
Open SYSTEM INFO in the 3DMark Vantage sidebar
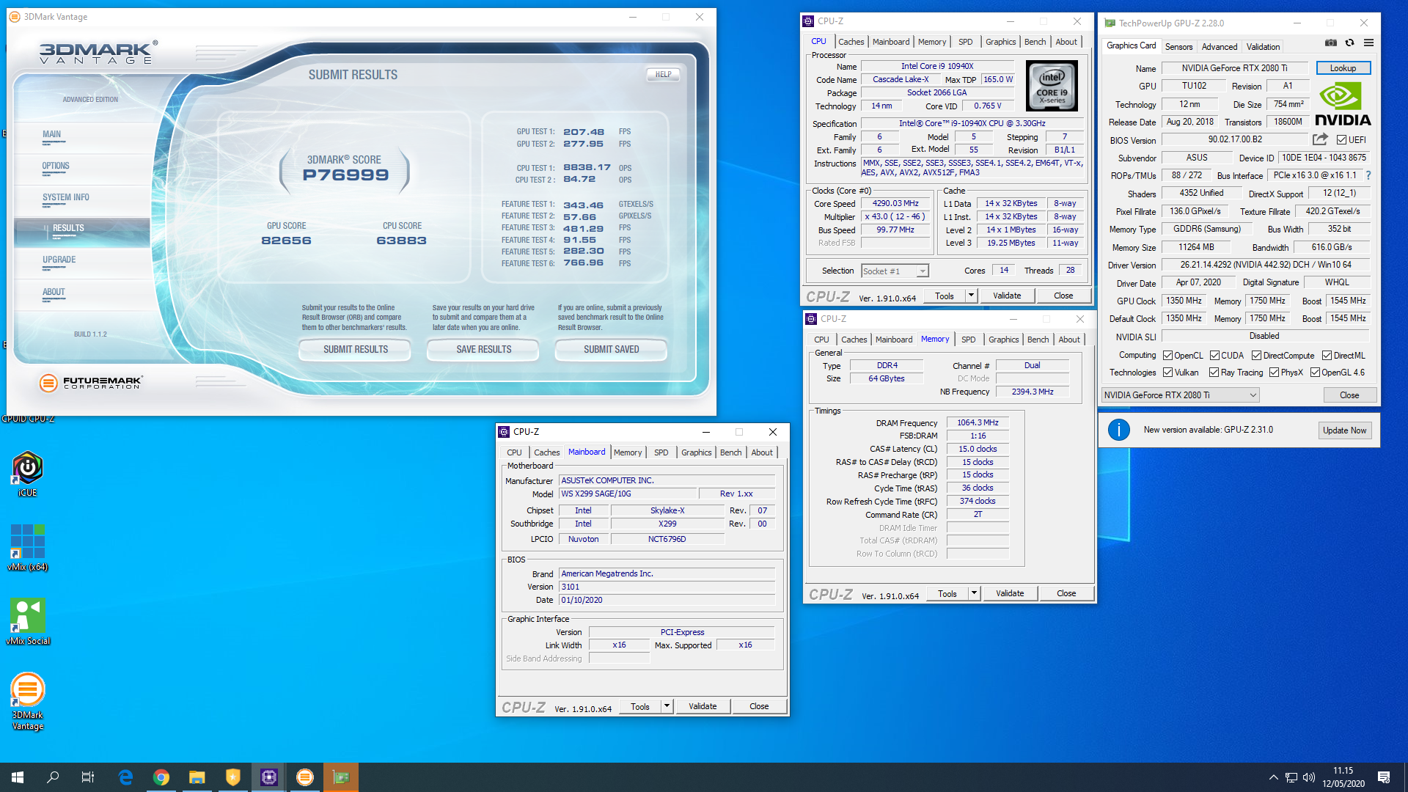[x=66, y=197]
